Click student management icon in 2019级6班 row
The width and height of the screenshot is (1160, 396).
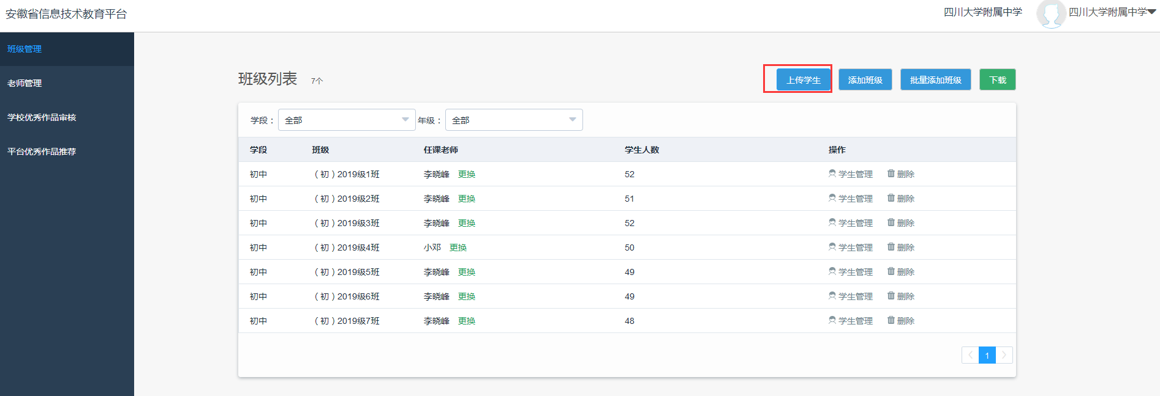[832, 296]
